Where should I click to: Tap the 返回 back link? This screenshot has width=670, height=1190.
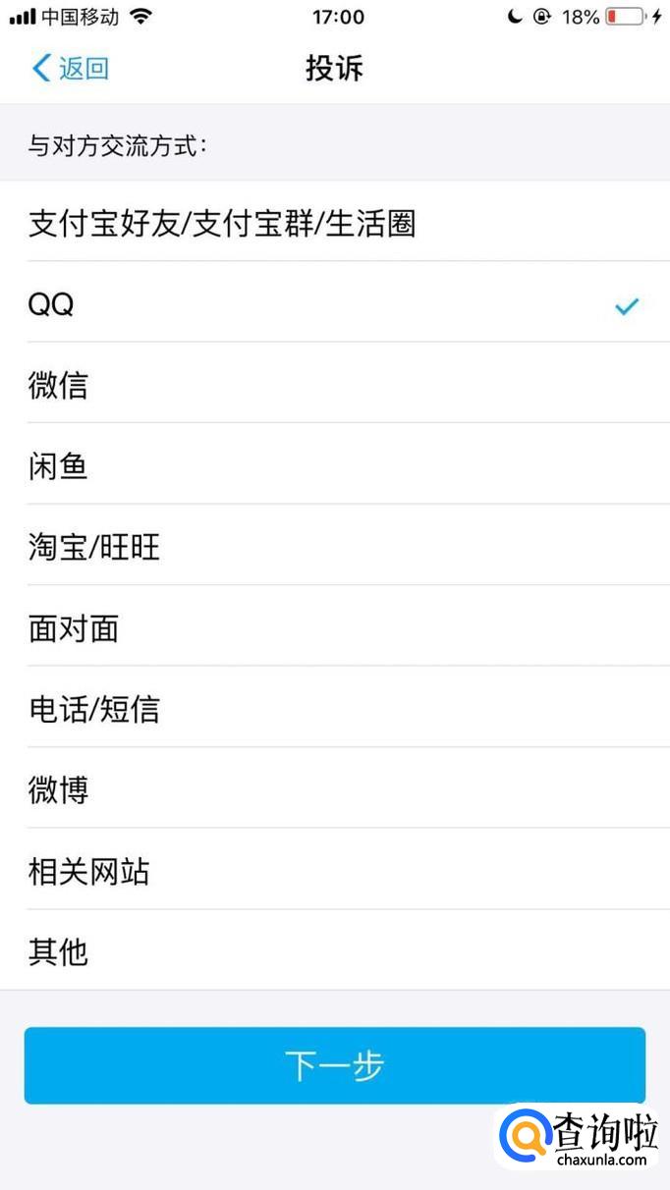click(84, 68)
